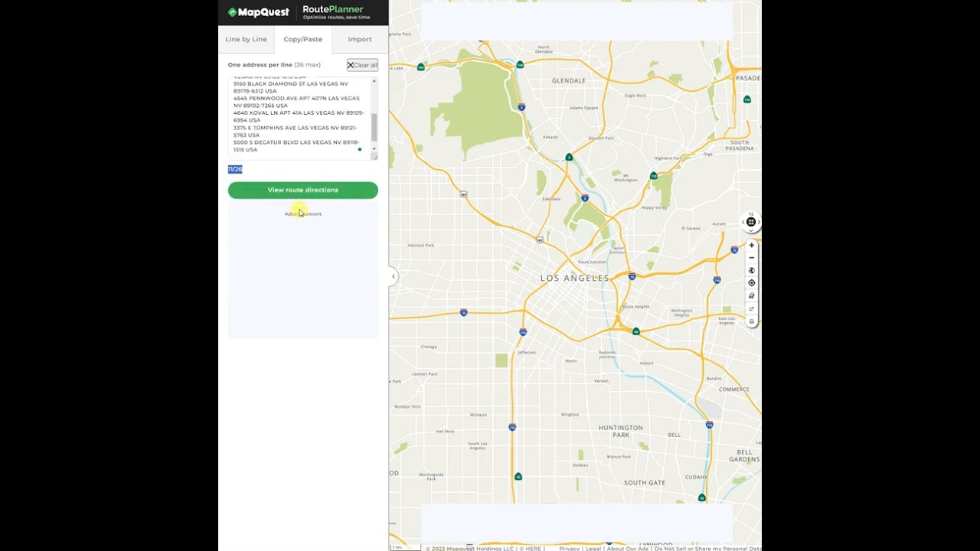Rotate map left with compass arrow
This screenshot has height=551, width=980.
[x=743, y=222]
